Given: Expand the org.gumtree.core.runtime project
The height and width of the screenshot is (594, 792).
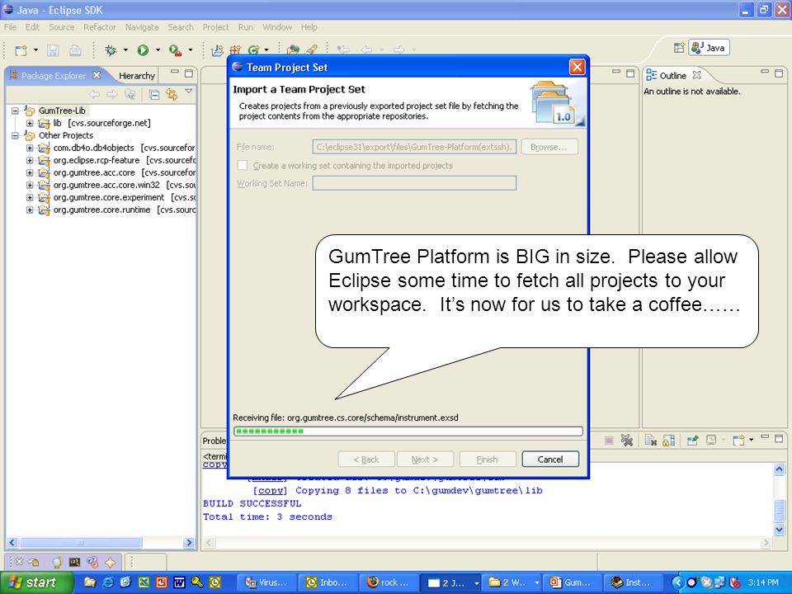Looking at the screenshot, I should tap(30, 210).
